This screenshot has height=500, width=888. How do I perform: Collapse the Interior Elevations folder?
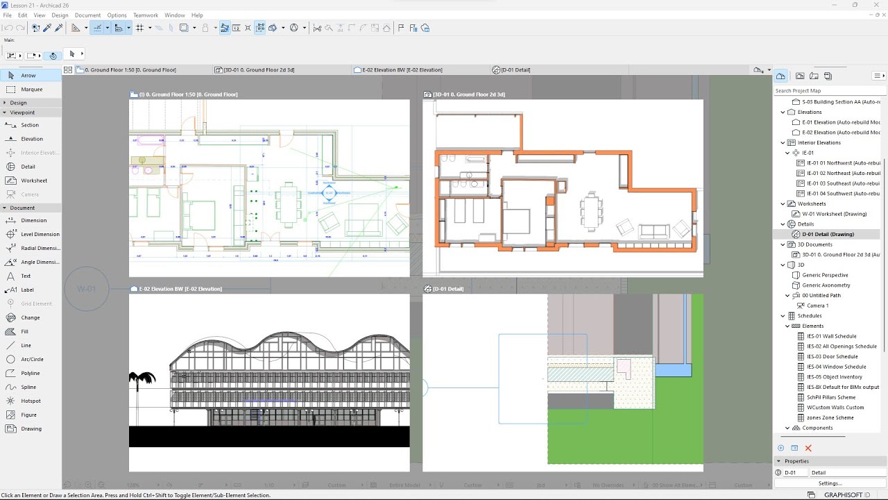tap(783, 142)
